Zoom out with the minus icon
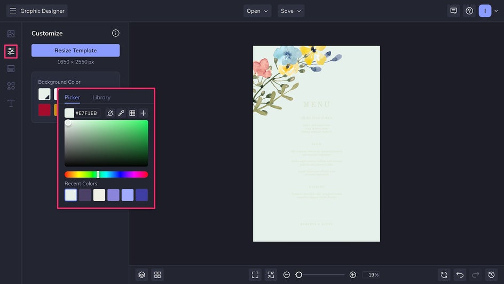Image resolution: width=504 pixels, height=284 pixels. click(287, 275)
